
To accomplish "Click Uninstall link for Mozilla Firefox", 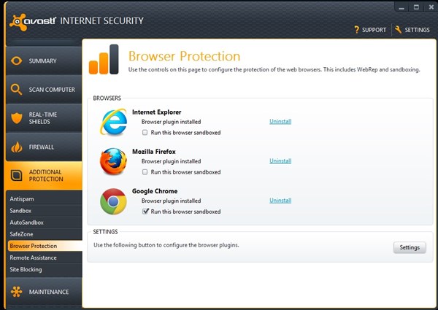I will click(280, 160).
